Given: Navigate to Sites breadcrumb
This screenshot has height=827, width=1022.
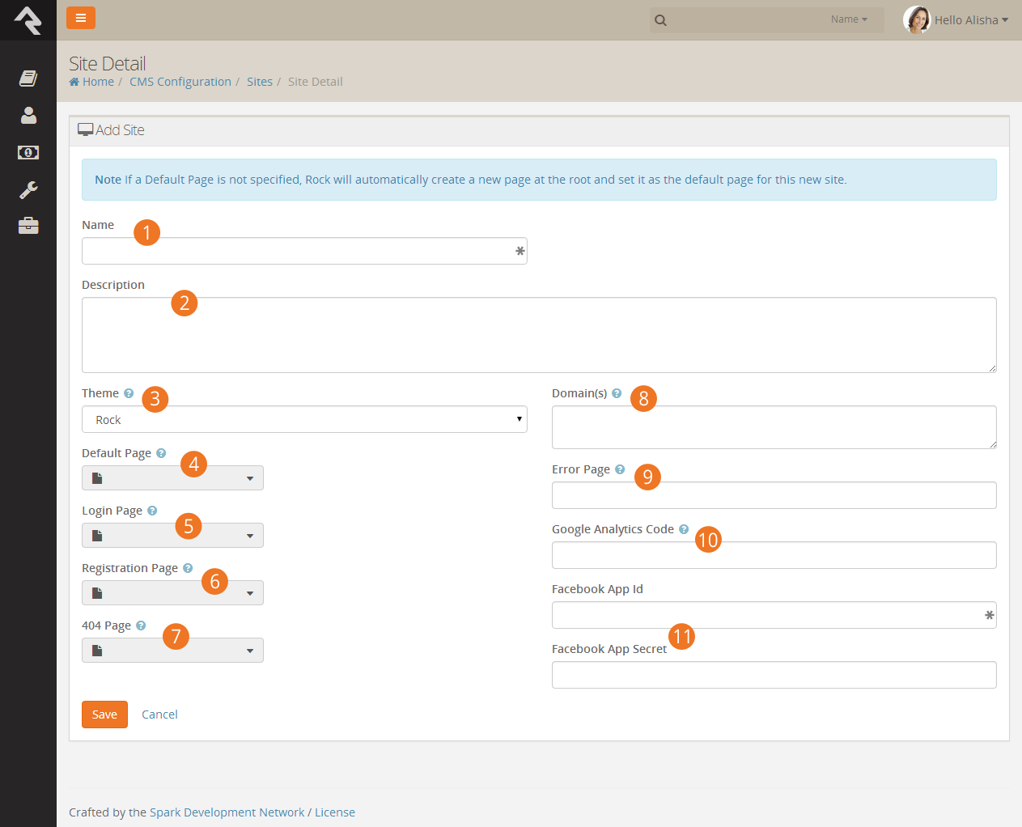Looking at the screenshot, I should (x=260, y=82).
